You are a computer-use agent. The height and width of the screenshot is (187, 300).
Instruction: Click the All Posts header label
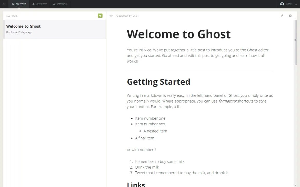tap(12, 16)
